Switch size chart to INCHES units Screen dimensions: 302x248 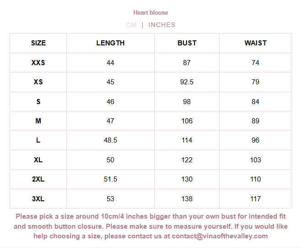162,25
